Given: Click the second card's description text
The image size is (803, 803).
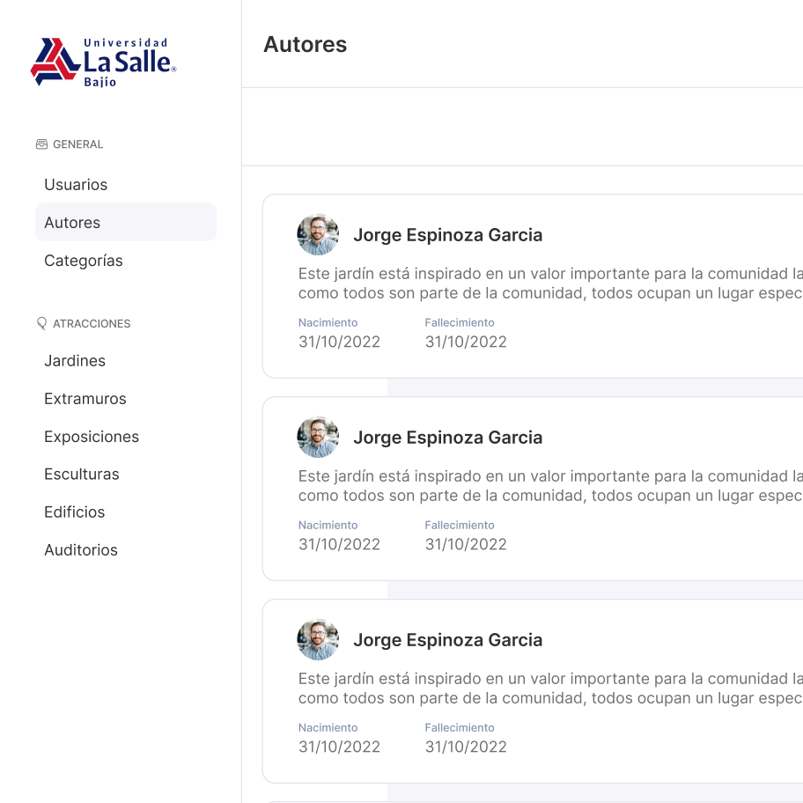Looking at the screenshot, I should [x=550, y=486].
